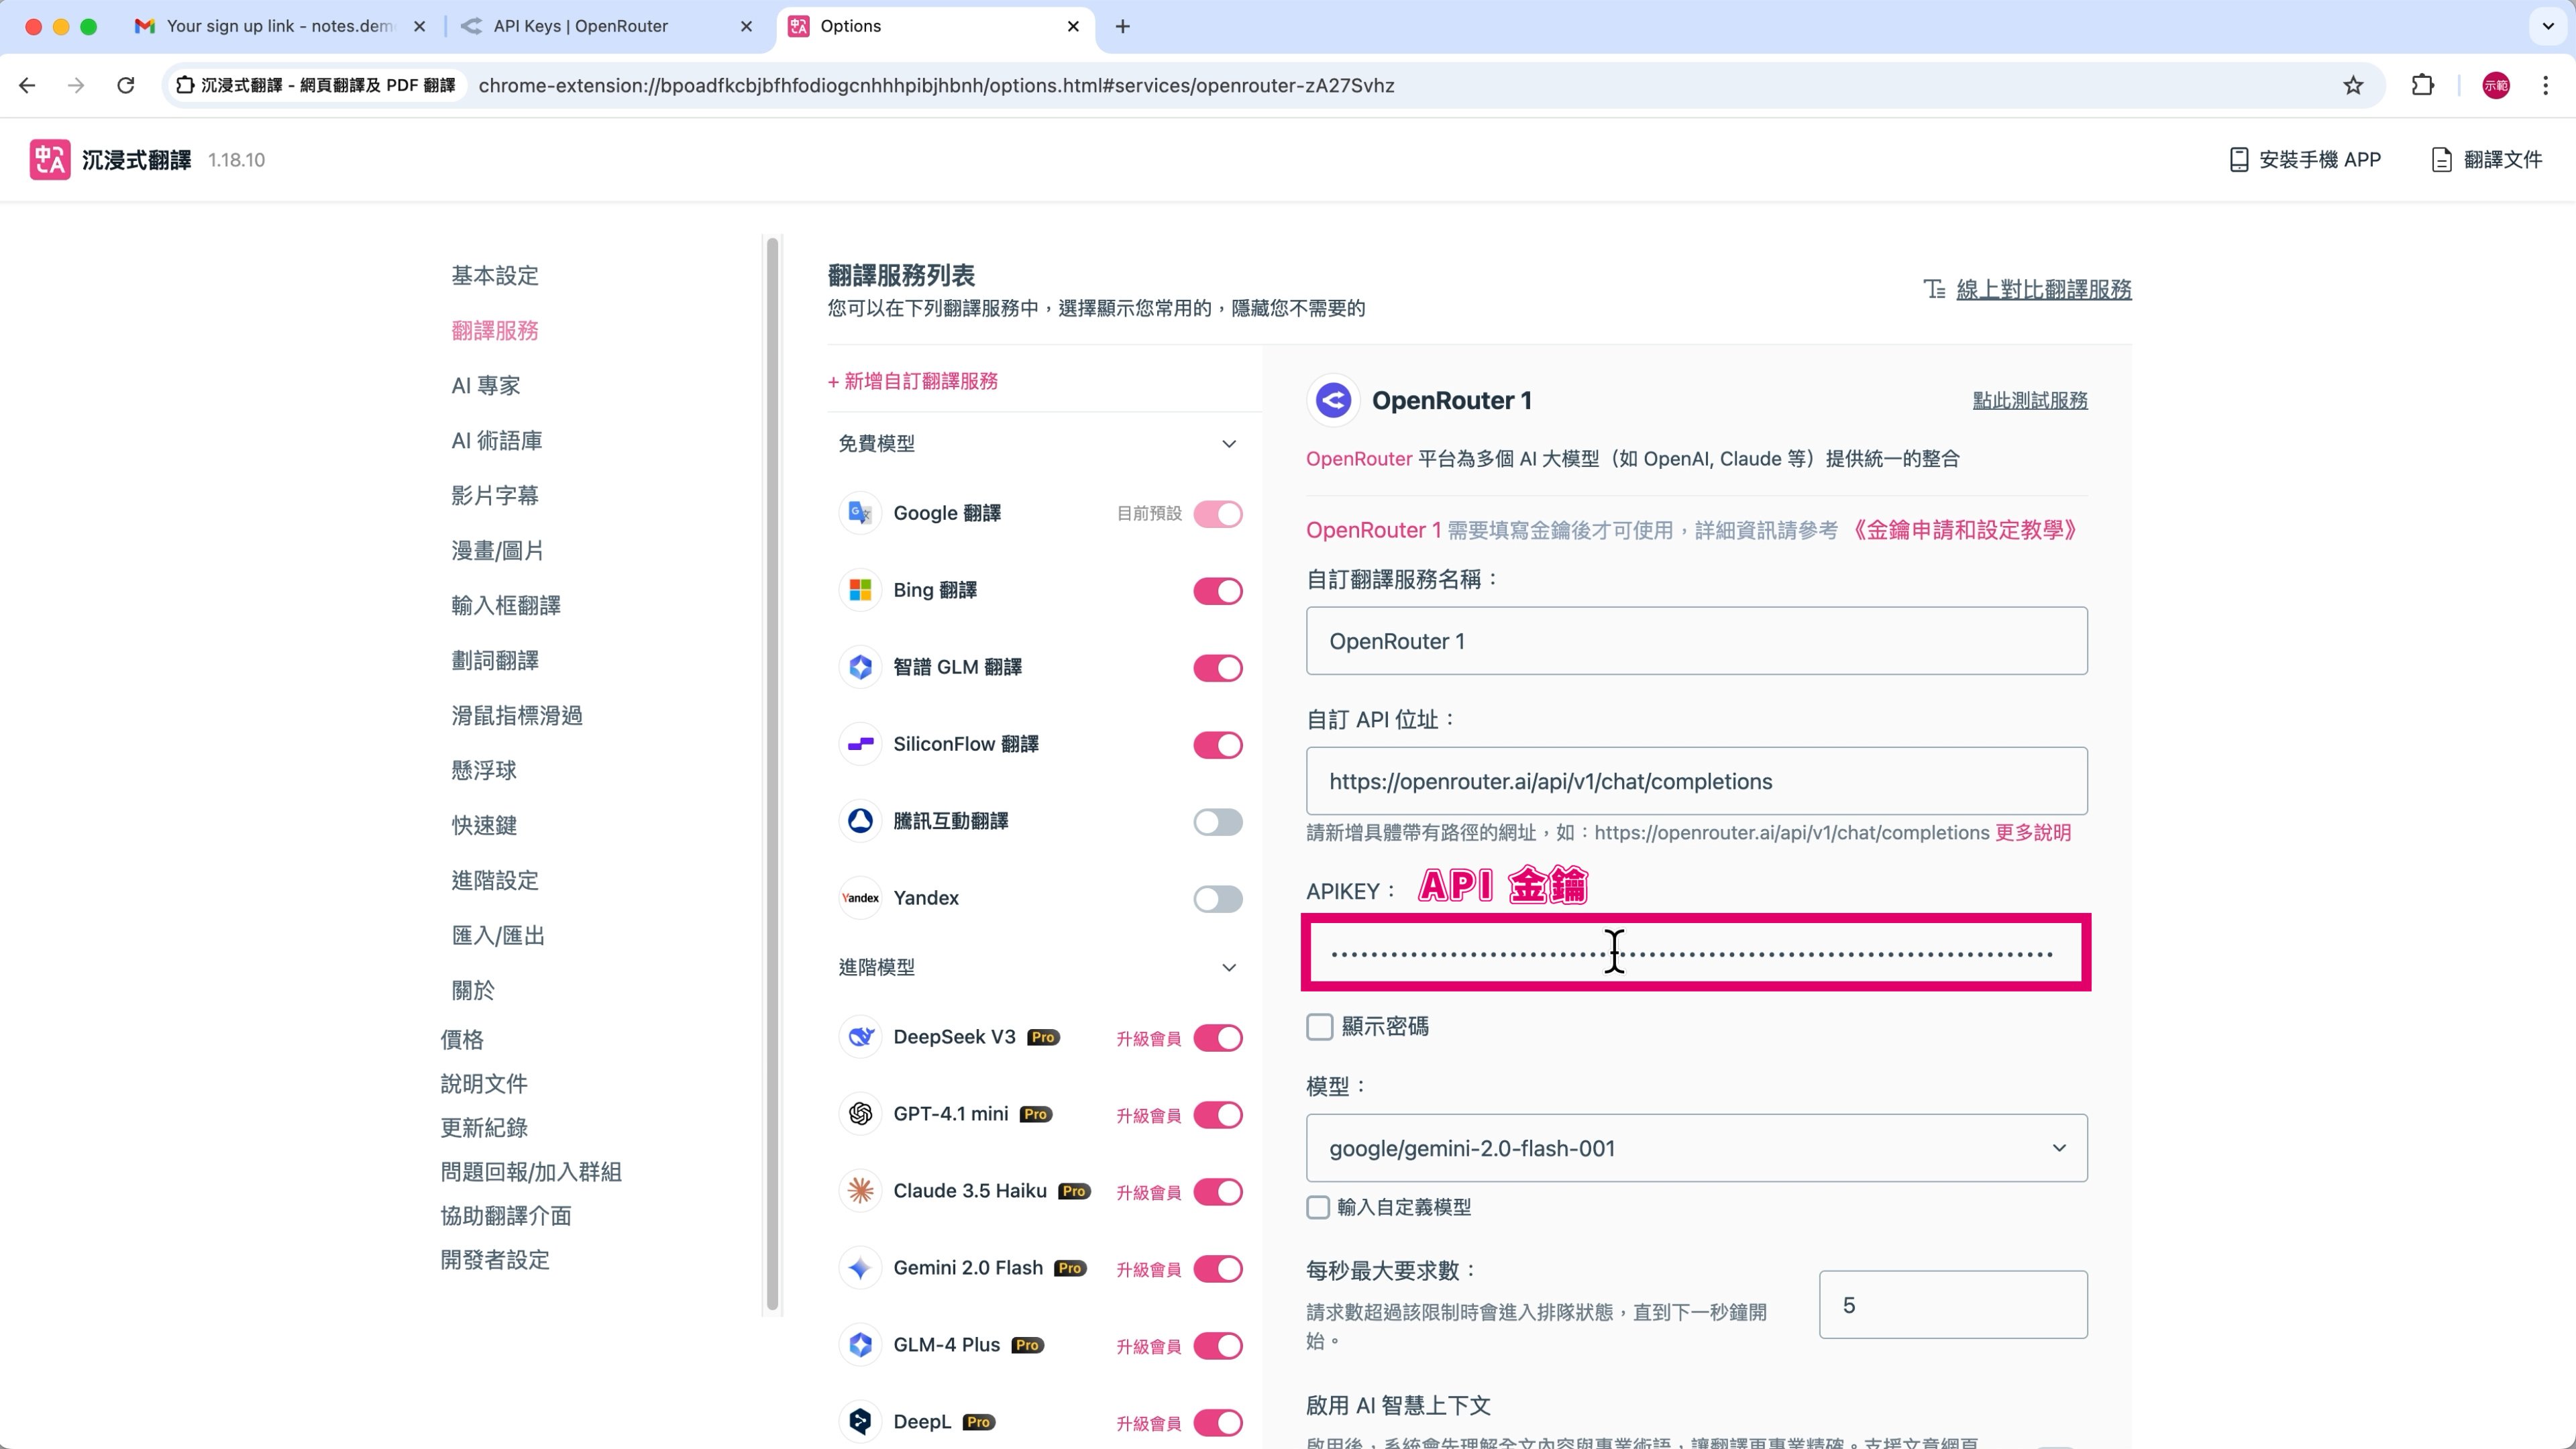Toggle the DeepSeek V3 switch
The image size is (2576, 1449).
point(1217,1038)
